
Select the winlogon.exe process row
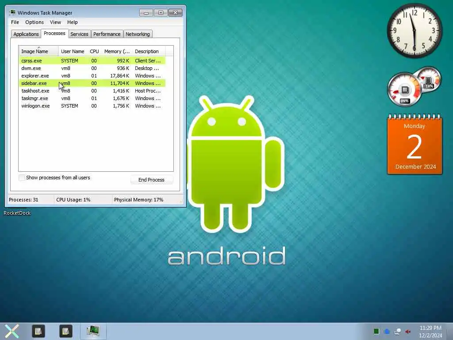coord(92,106)
